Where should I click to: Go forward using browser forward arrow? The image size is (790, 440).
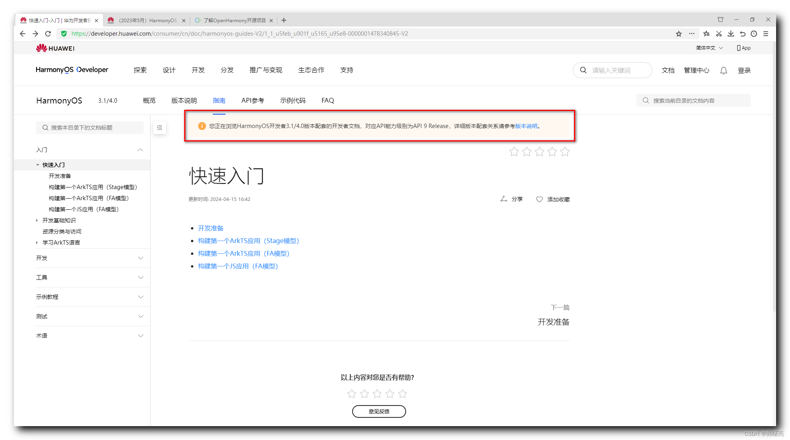pyautogui.click(x=35, y=34)
